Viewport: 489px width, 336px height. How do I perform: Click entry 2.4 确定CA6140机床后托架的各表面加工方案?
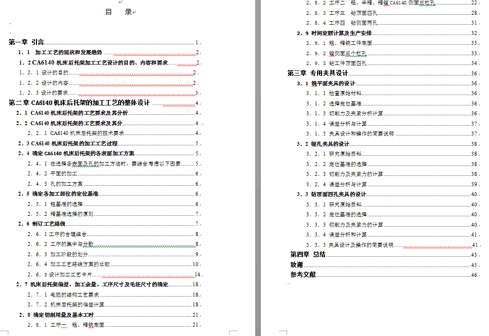pos(109,154)
